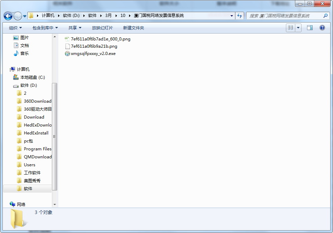Image resolution: width=333 pixels, height=233 pixels.
Task: Change view using the view mode icon
Action: tap(290, 28)
